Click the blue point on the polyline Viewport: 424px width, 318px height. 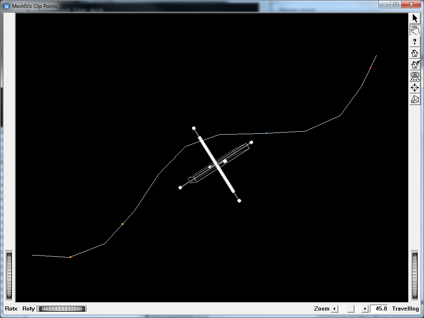point(266,133)
